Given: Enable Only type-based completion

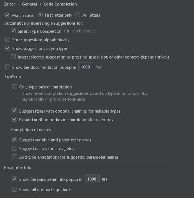Looking at the screenshot, I should click(14, 87).
